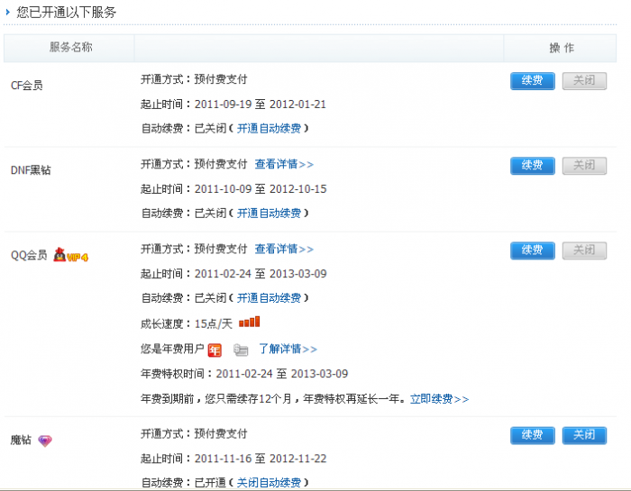Screen dimensions: 631x491
Task: Click 关闭 button in the QQ会员 row
Action: coord(584,250)
